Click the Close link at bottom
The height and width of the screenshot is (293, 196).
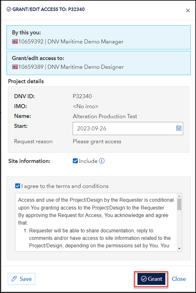[x=179, y=279]
